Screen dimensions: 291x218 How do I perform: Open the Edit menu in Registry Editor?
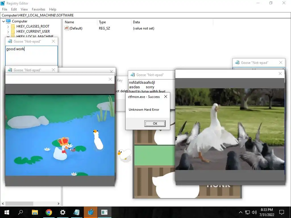tap(14, 9)
